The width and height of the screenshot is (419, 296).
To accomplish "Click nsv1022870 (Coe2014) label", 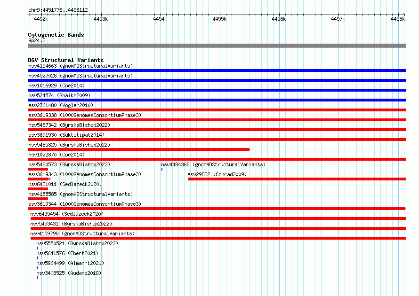I will 56,155.
